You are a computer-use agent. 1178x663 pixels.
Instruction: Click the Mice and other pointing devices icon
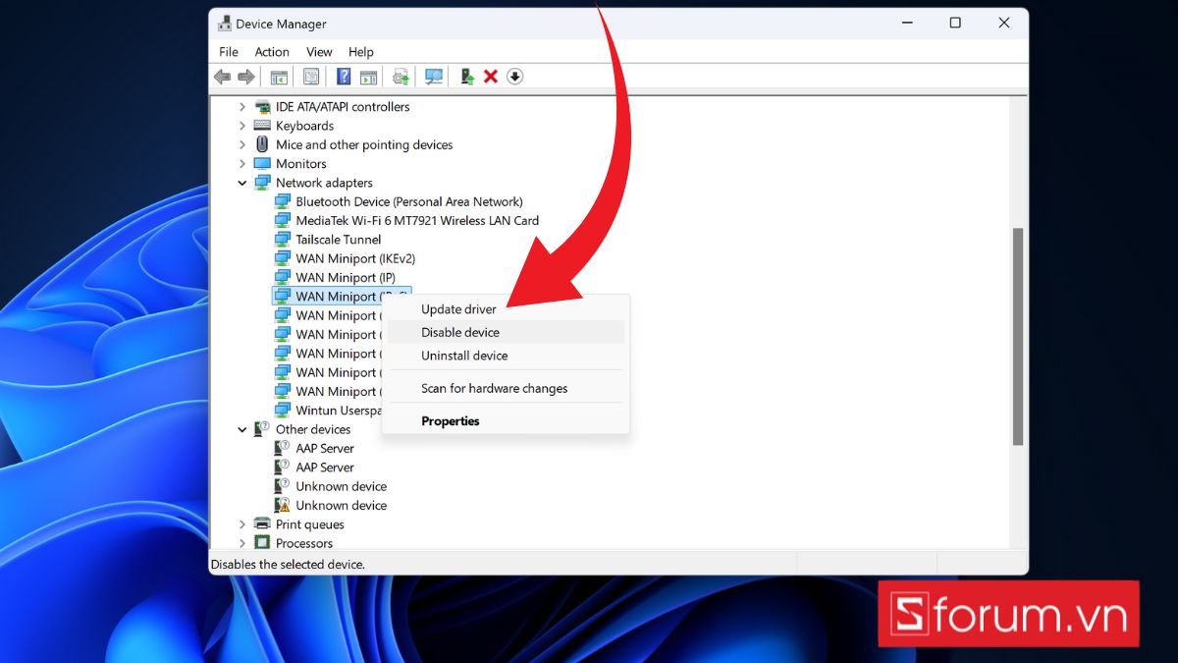(x=262, y=144)
